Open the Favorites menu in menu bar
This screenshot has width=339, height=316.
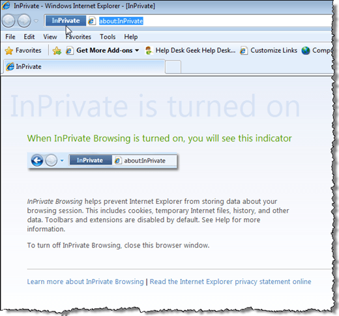(x=78, y=36)
